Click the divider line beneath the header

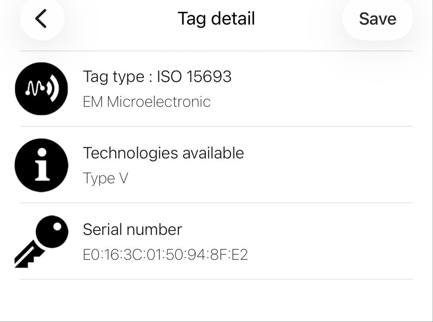[216, 51]
